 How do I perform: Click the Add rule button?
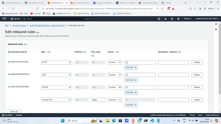[14, 111]
